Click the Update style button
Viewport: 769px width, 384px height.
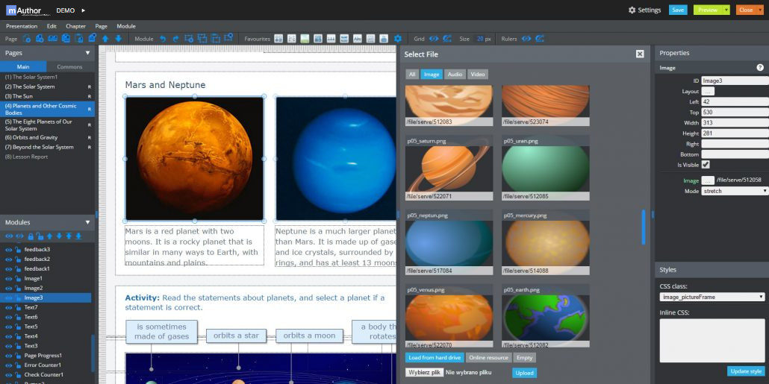[x=746, y=371]
